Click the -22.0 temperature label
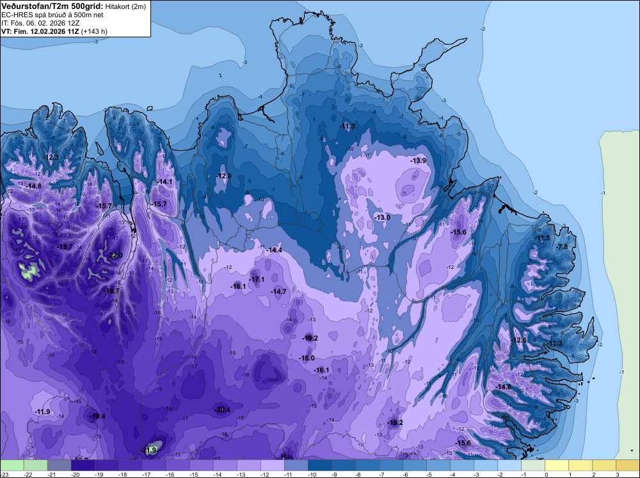This screenshot has height=478, width=640. 115,256
